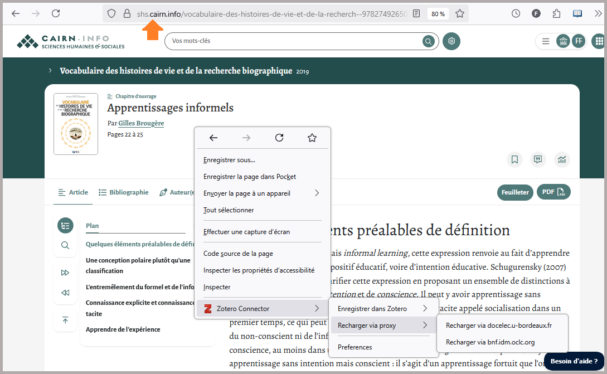Click the padlock site security icon

(127, 14)
